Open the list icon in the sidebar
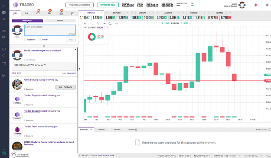The height and width of the screenshot is (158, 271). pos(4,37)
